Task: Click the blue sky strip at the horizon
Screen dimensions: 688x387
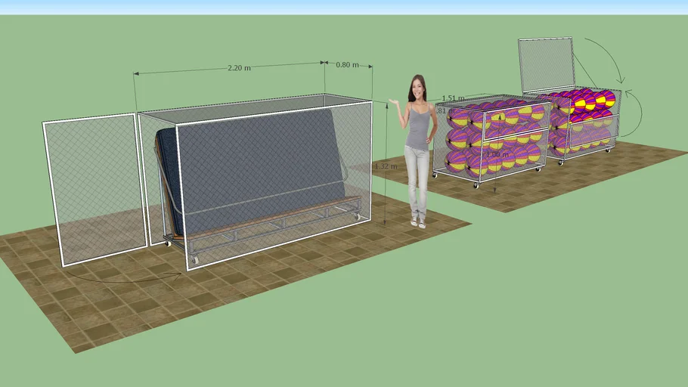Action: click(344, 6)
